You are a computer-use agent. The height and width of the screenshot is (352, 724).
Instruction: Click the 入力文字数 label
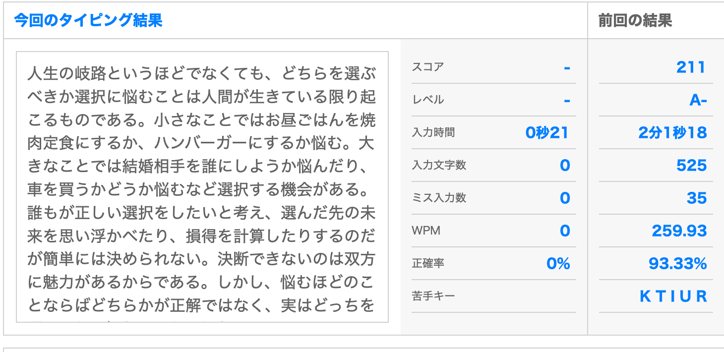point(439,165)
